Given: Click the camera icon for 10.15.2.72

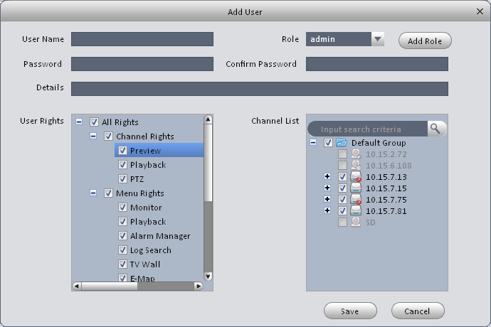Looking at the screenshot, I should [x=356, y=154].
